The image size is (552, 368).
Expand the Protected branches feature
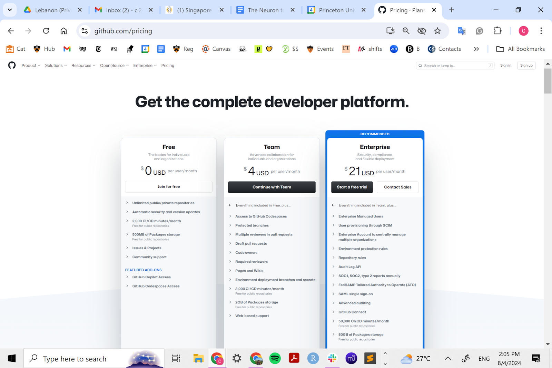pyautogui.click(x=249, y=225)
